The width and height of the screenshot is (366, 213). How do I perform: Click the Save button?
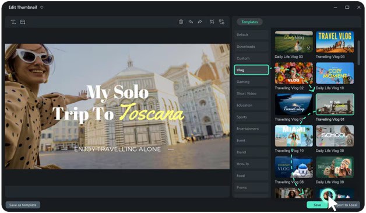tap(317, 205)
